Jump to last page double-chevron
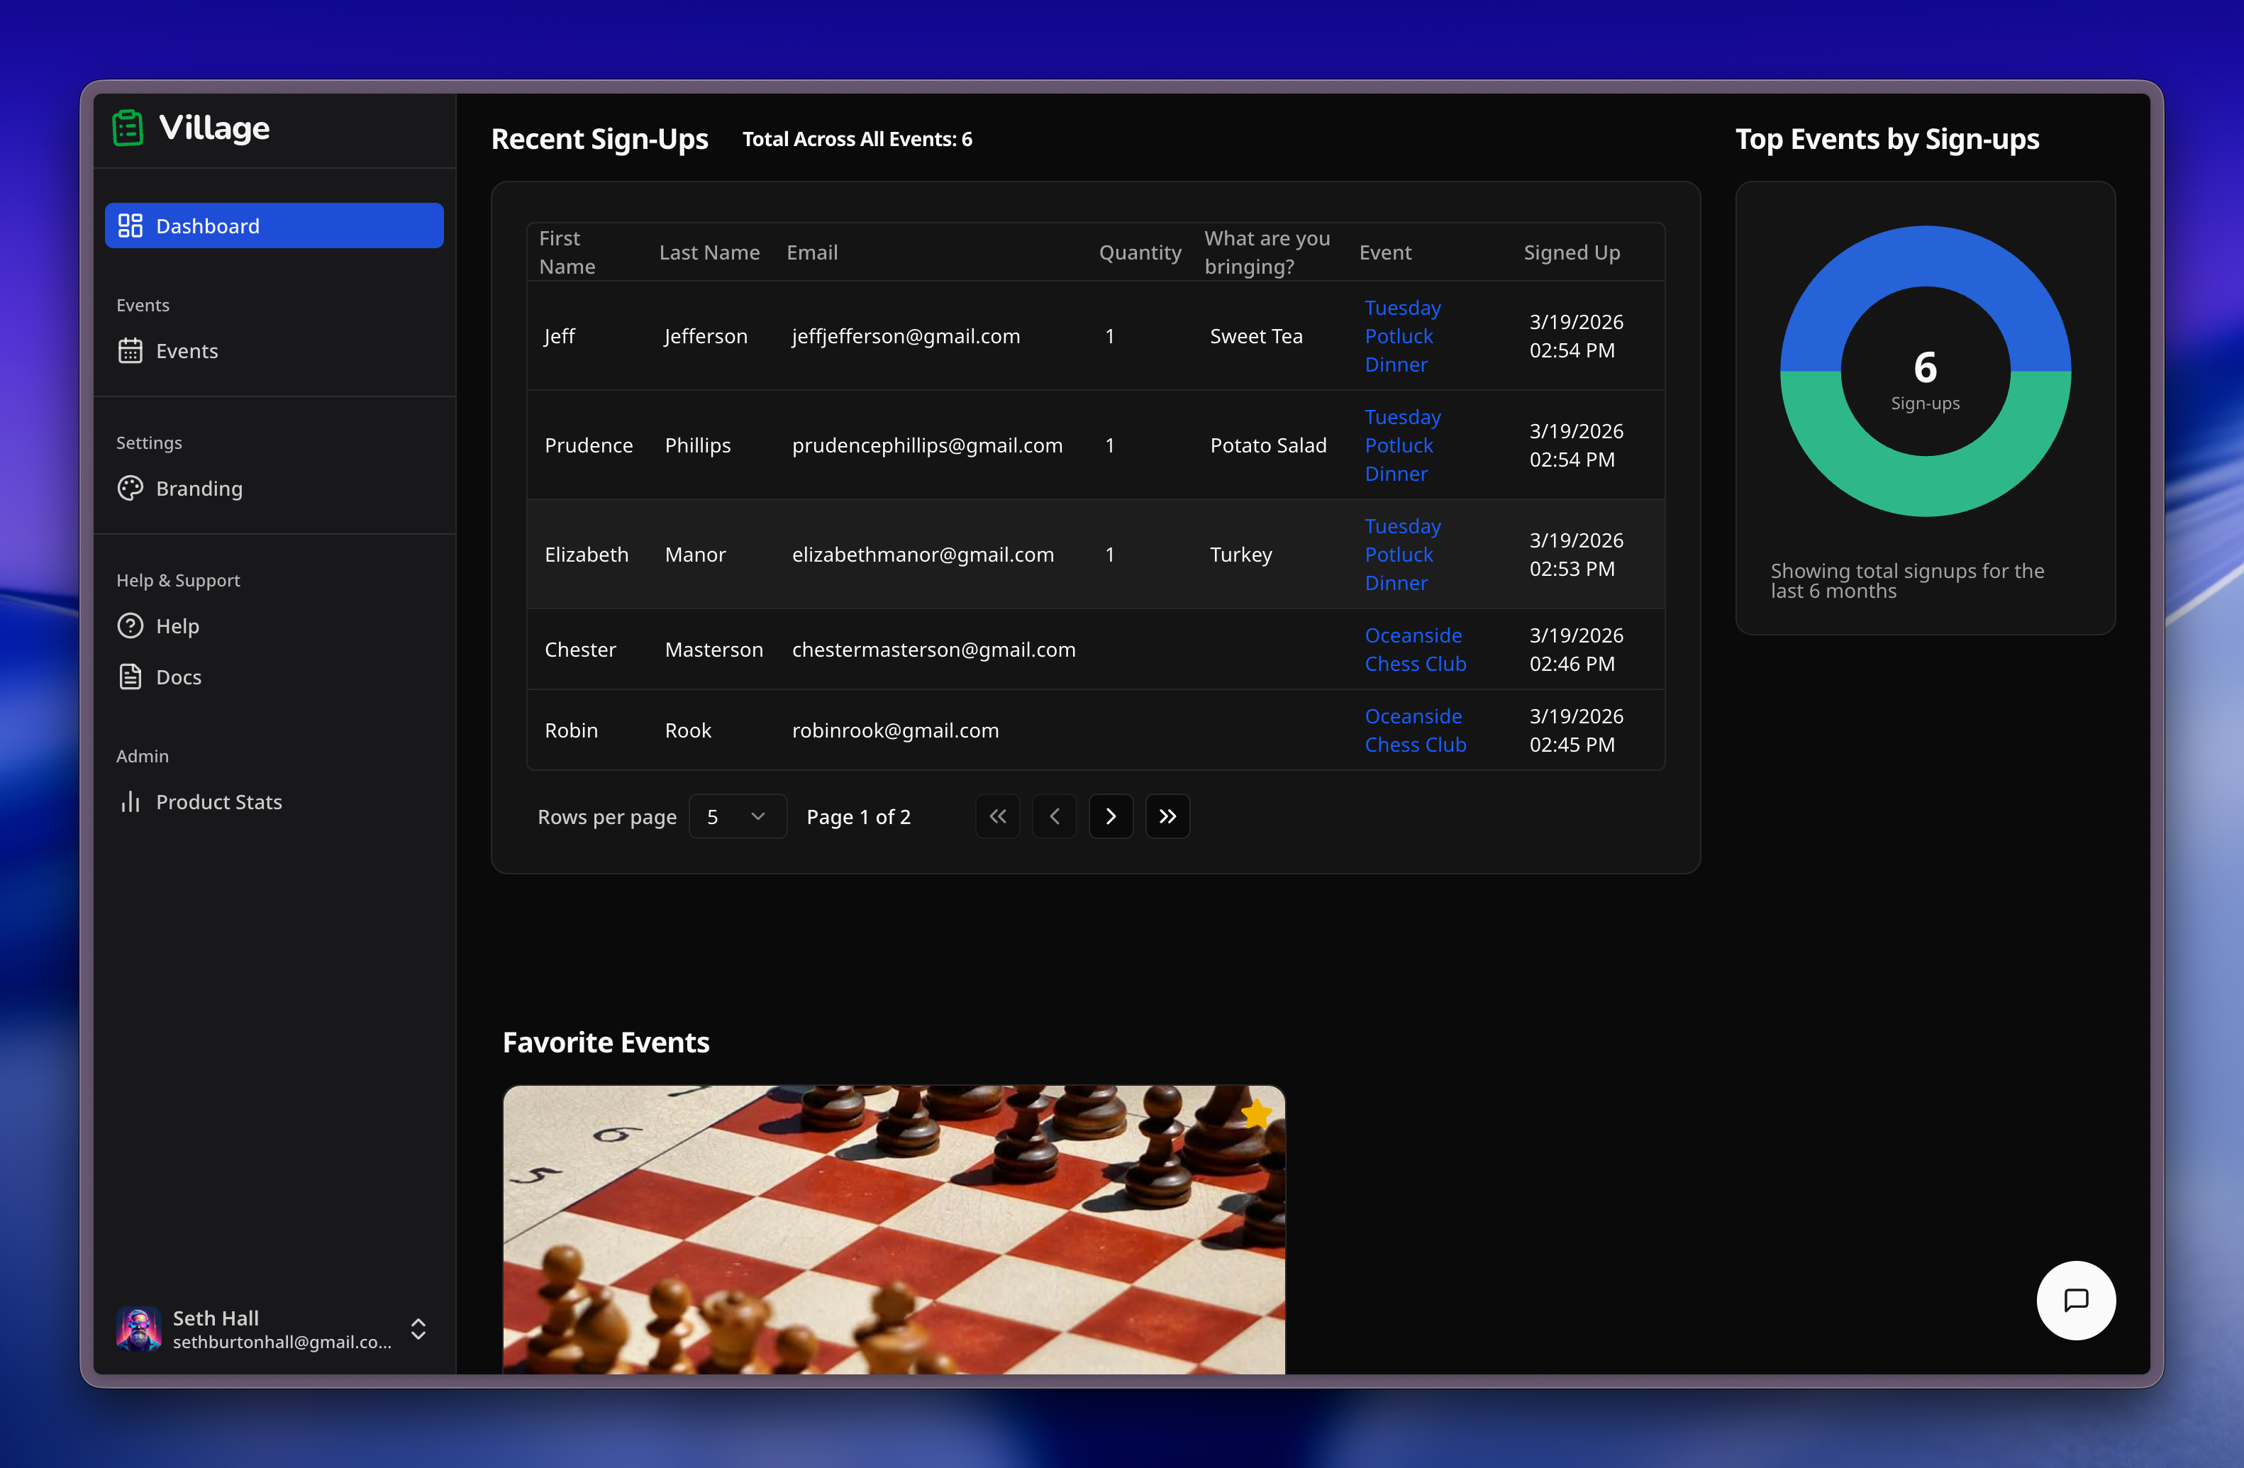This screenshot has height=1468, width=2244. tap(1167, 816)
